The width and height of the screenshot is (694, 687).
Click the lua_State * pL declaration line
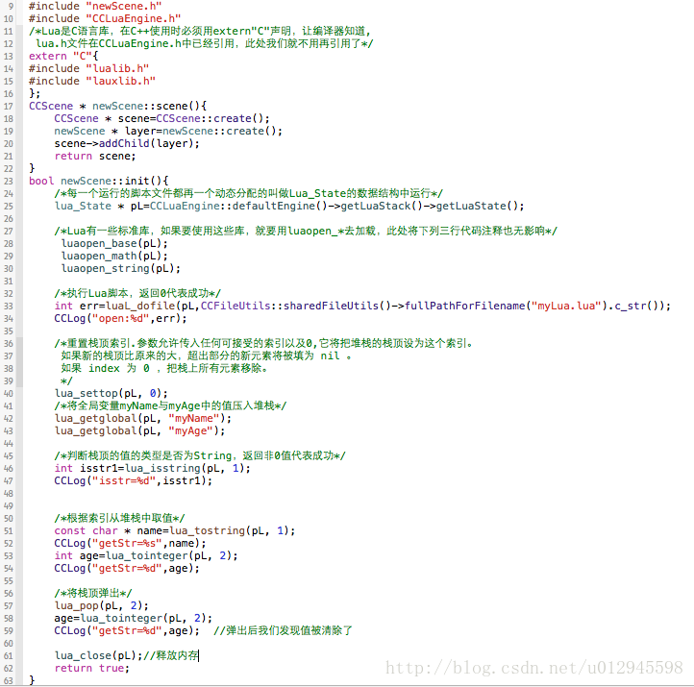click(x=289, y=207)
